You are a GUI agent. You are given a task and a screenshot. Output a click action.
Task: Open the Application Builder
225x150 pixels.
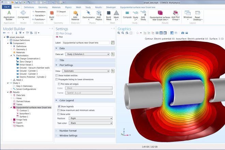point(9,15)
